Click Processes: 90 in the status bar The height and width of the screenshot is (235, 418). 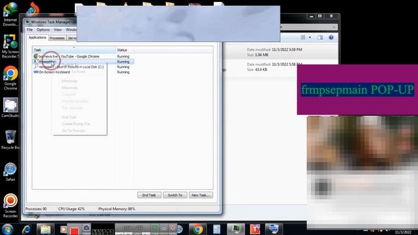tap(36, 209)
